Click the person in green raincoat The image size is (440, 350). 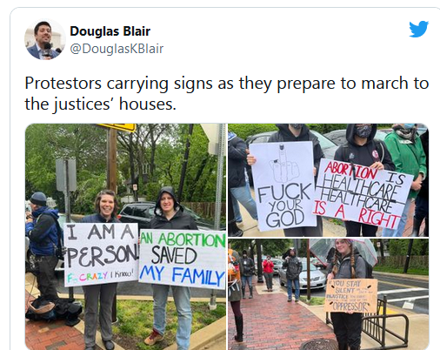point(405,178)
